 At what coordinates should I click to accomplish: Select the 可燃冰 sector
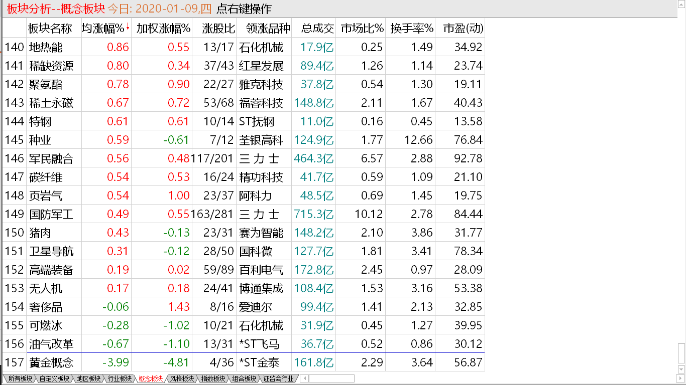[46, 325]
